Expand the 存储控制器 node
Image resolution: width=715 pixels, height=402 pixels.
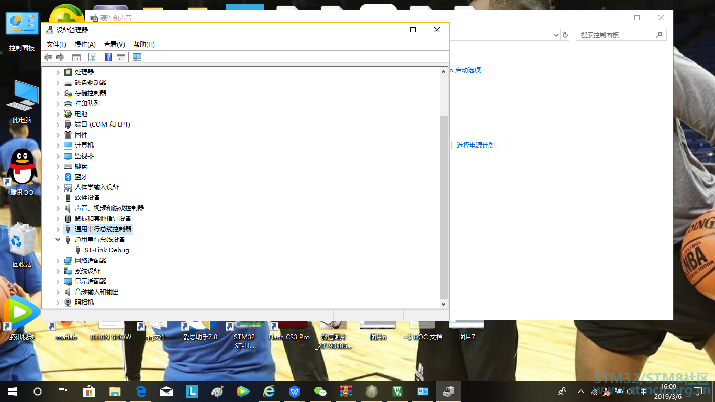pos(58,93)
